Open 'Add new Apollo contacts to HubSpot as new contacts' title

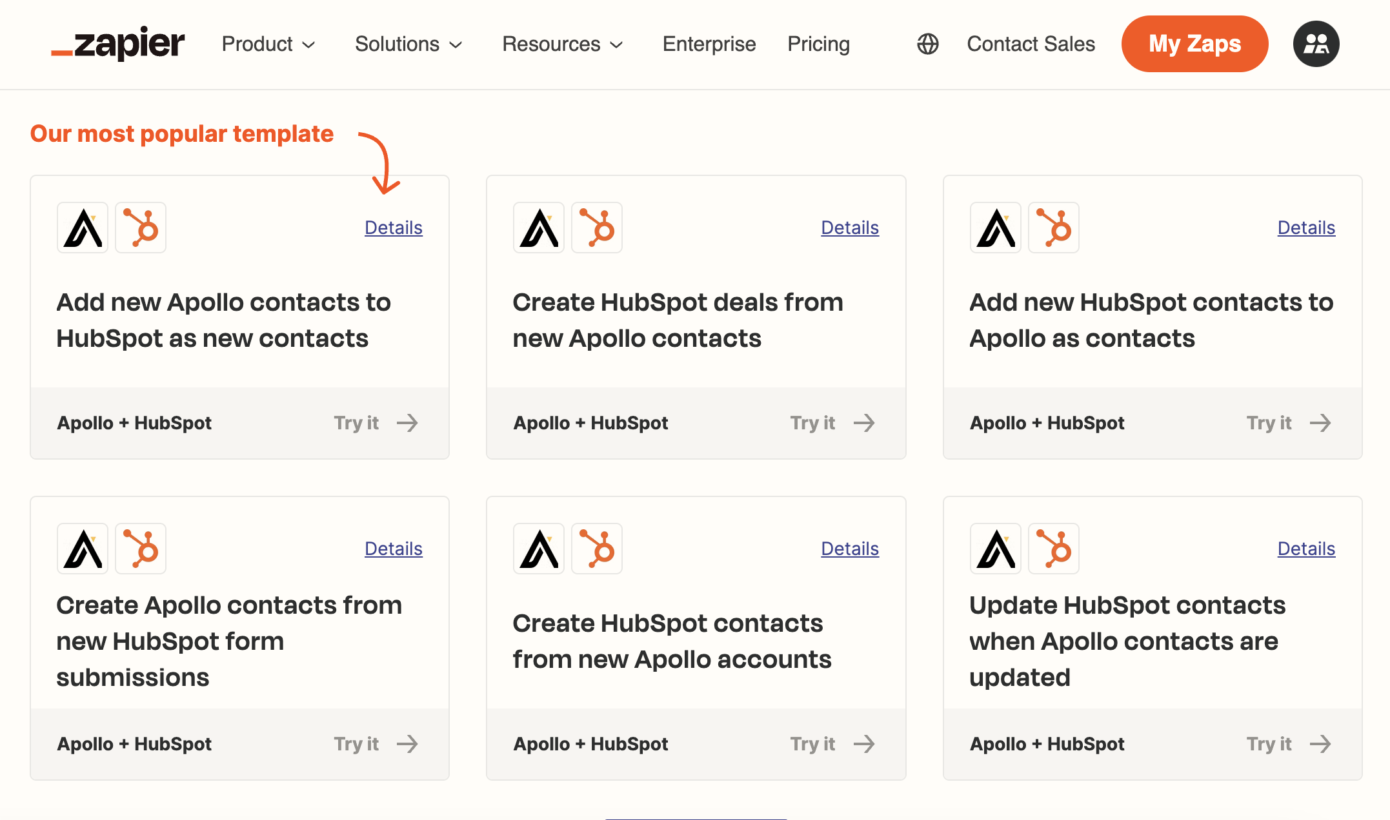pyautogui.click(x=223, y=320)
